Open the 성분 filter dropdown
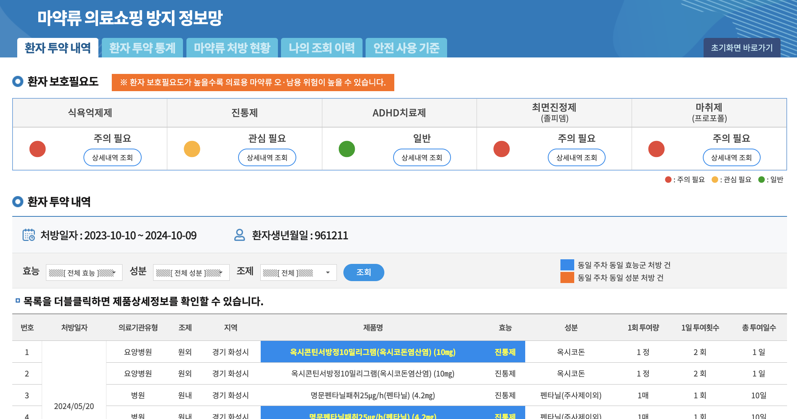The height and width of the screenshot is (419, 797). [191, 273]
